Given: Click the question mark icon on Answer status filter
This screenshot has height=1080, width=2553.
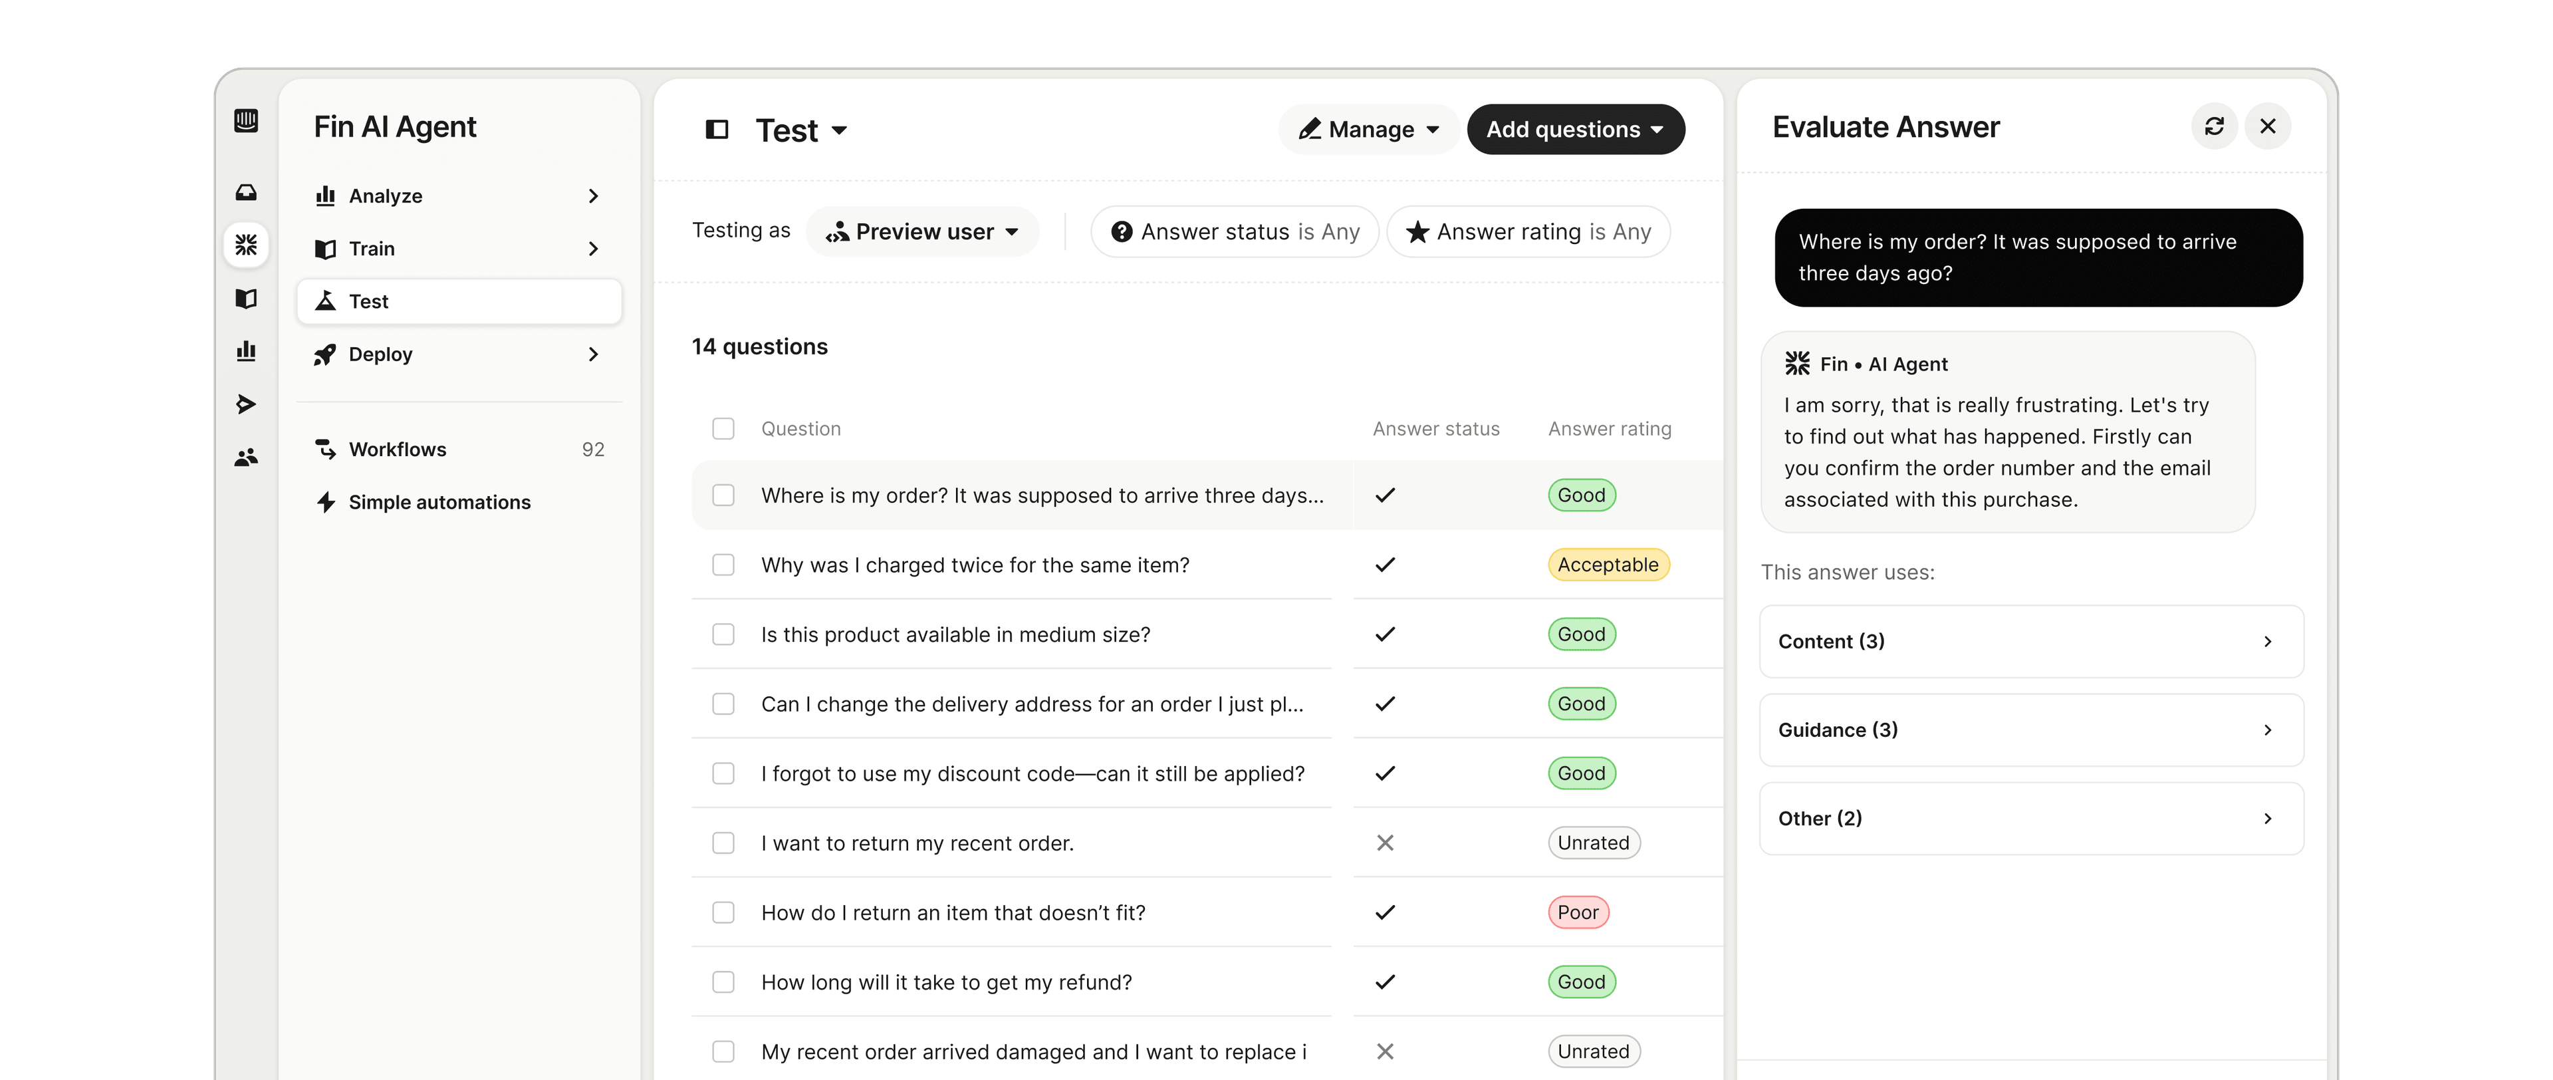Looking at the screenshot, I should pyautogui.click(x=1122, y=232).
